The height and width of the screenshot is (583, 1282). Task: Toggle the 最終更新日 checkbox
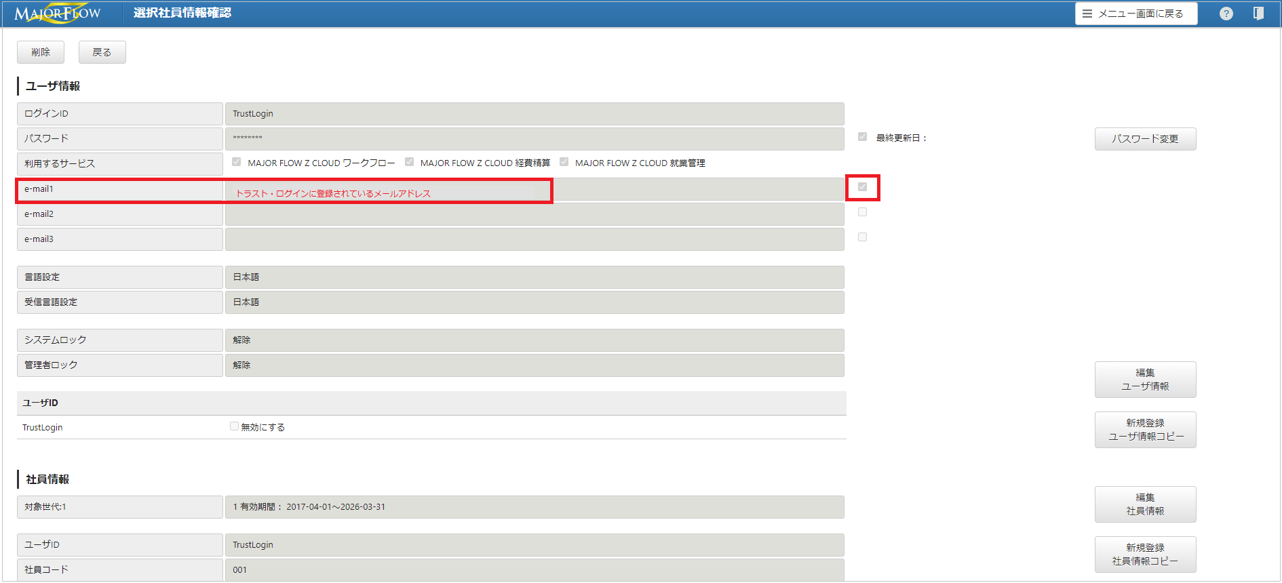862,137
